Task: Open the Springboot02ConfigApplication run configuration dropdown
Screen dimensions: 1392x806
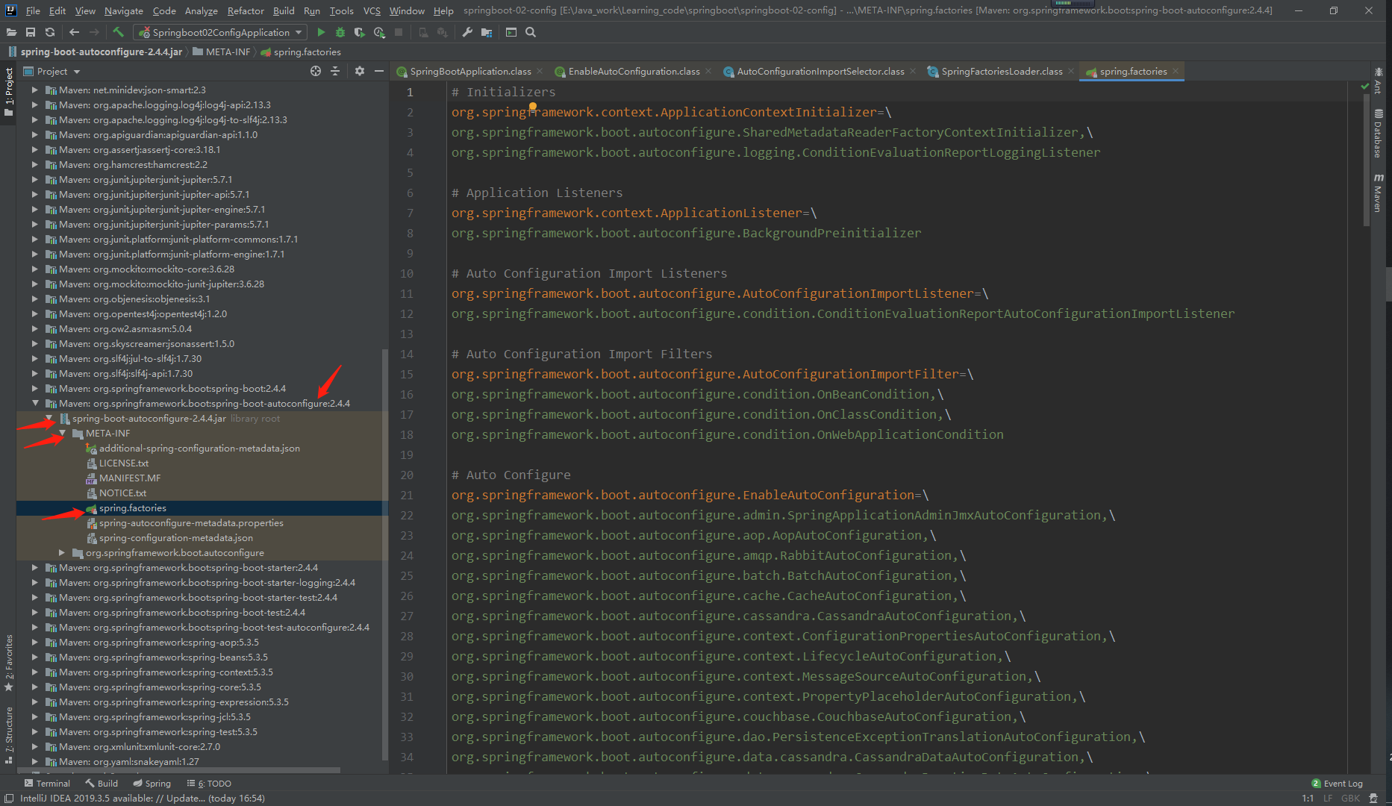Action: pos(220,32)
